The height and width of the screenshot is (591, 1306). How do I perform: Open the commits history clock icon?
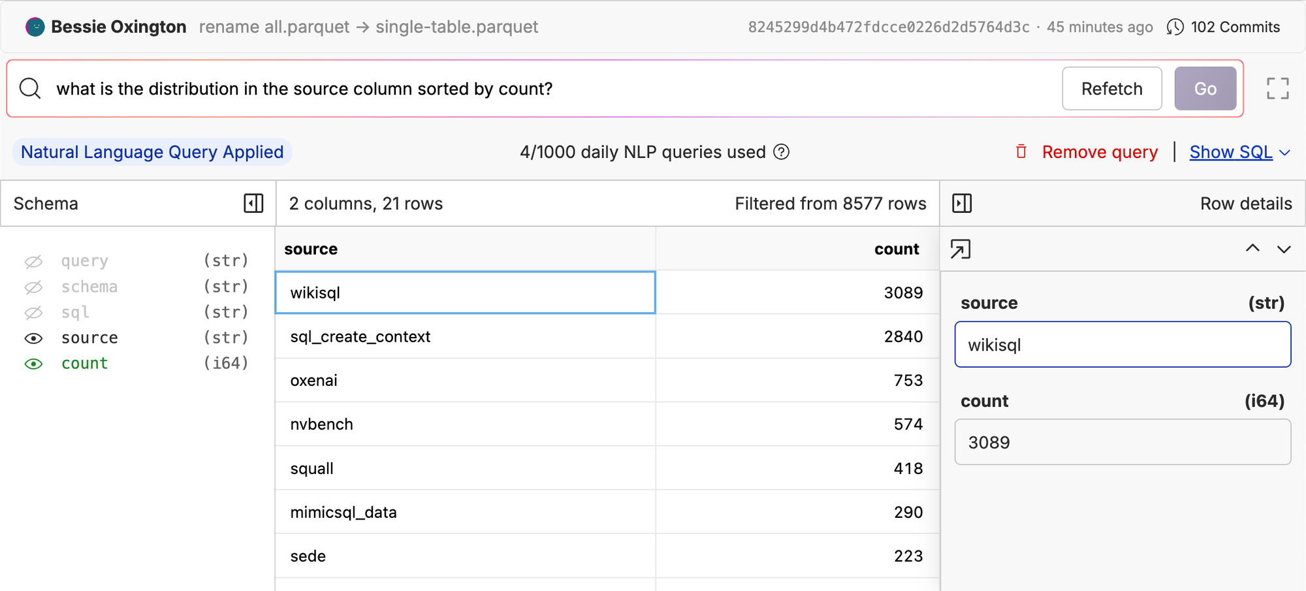coord(1175,27)
